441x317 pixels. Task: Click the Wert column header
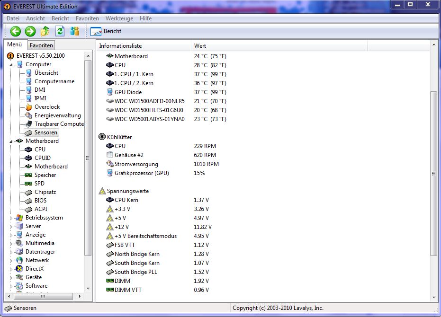coord(279,46)
